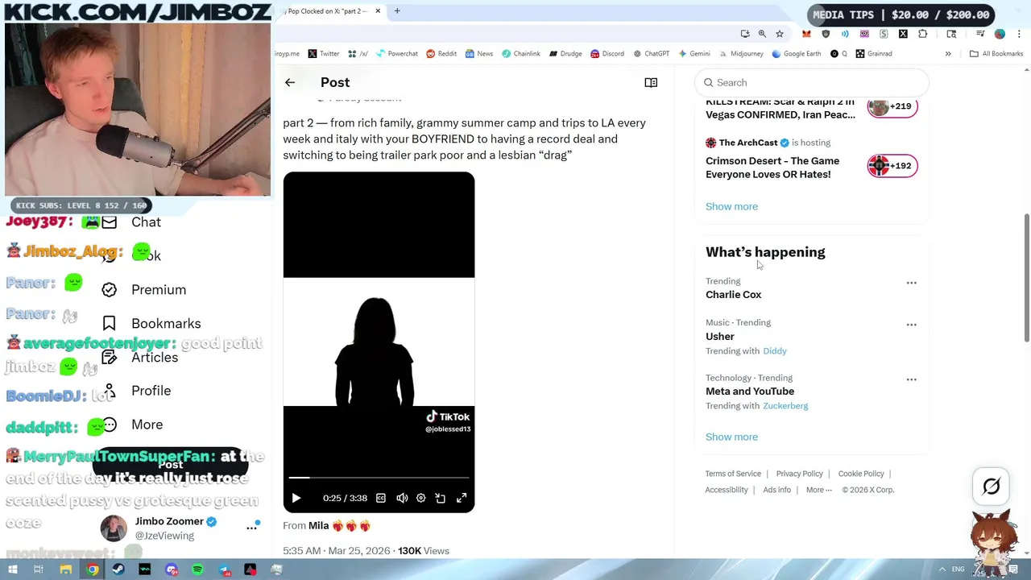Show more live spaces
1031x580 pixels.
click(x=731, y=206)
